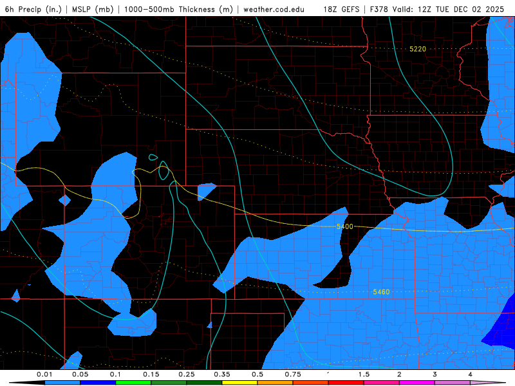
Task: Click the 6h Precip (in.) title text
Action: [33, 9]
